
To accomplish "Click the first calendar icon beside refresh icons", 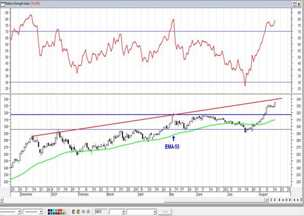I will [84, 211].
